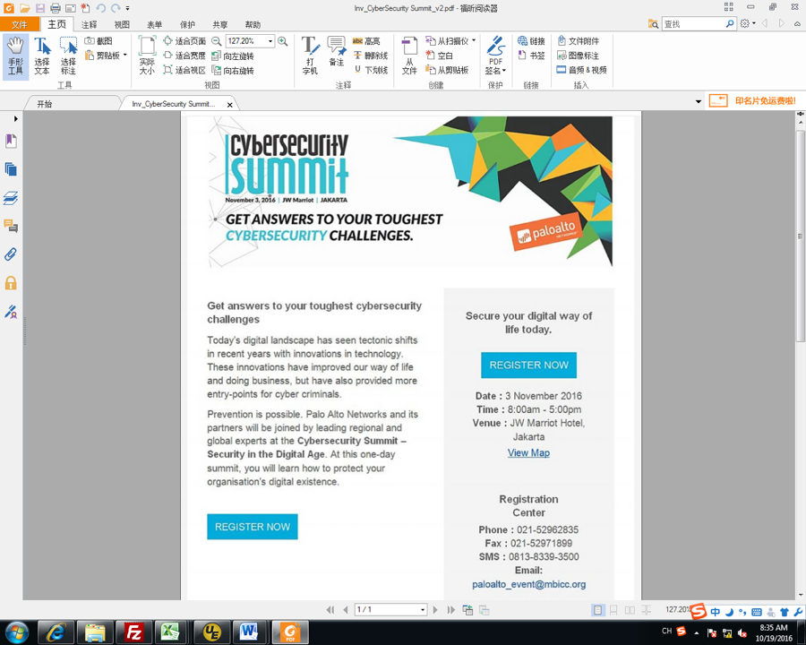Create PDF from clipboard (从剪贴板)

tap(447, 70)
